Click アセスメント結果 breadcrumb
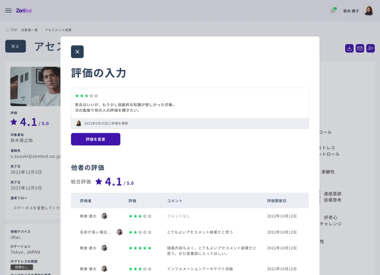Image resolution: width=380 pixels, height=275 pixels. click(58, 30)
